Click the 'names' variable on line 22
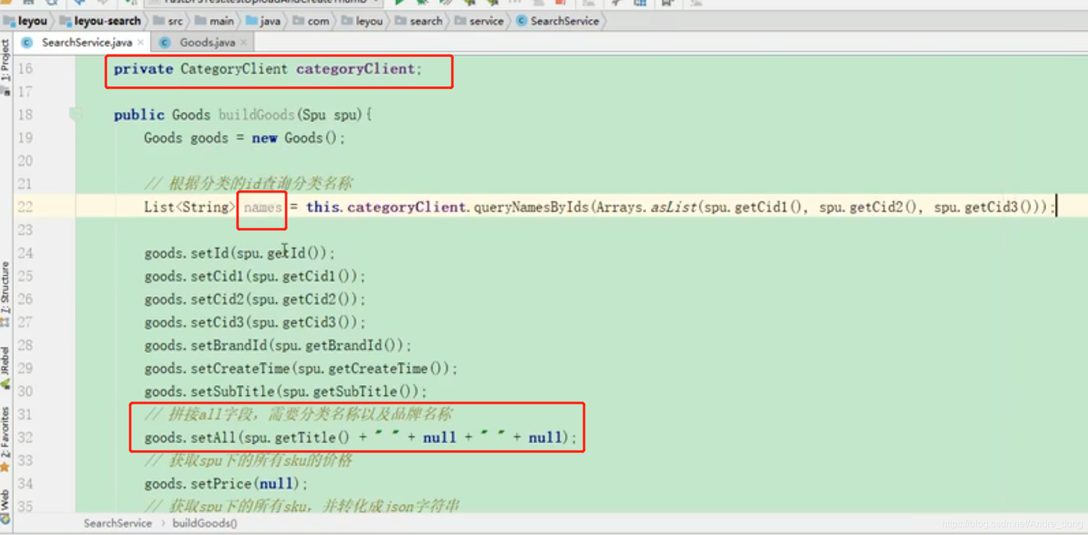1088x535 pixels. [x=263, y=207]
